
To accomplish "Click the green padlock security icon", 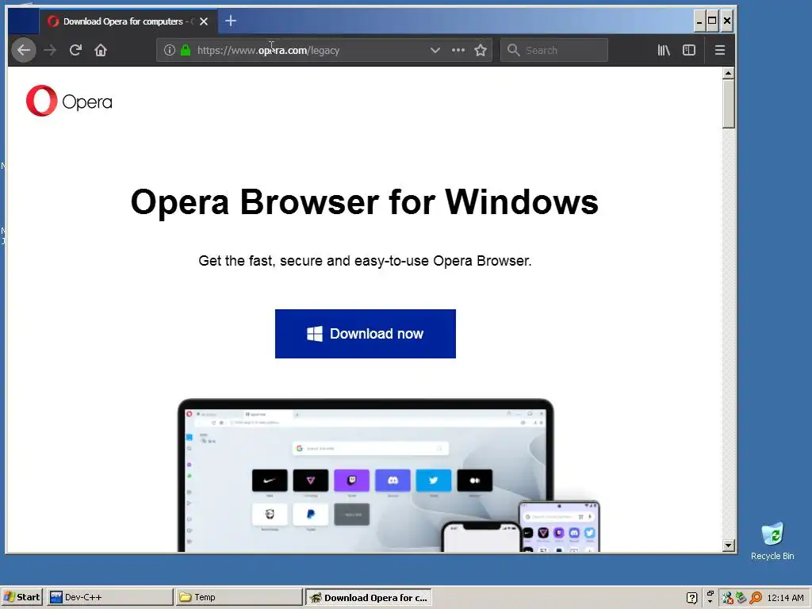I will point(186,50).
